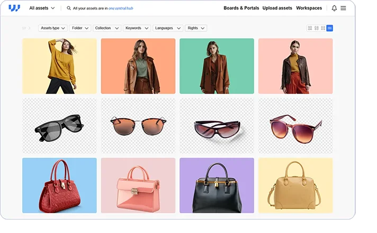Viewport: 377px width, 233px height.
Task: Open Workspaces
Action: pyautogui.click(x=309, y=8)
